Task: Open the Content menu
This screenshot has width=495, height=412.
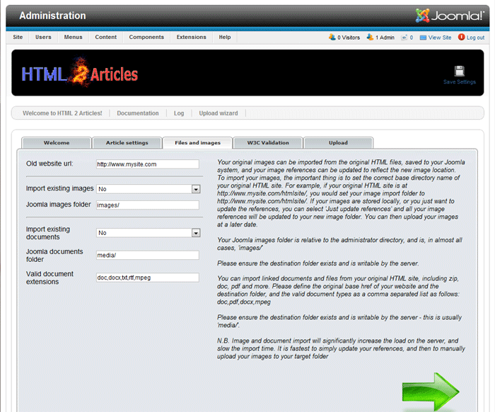Action: [106, 37]
